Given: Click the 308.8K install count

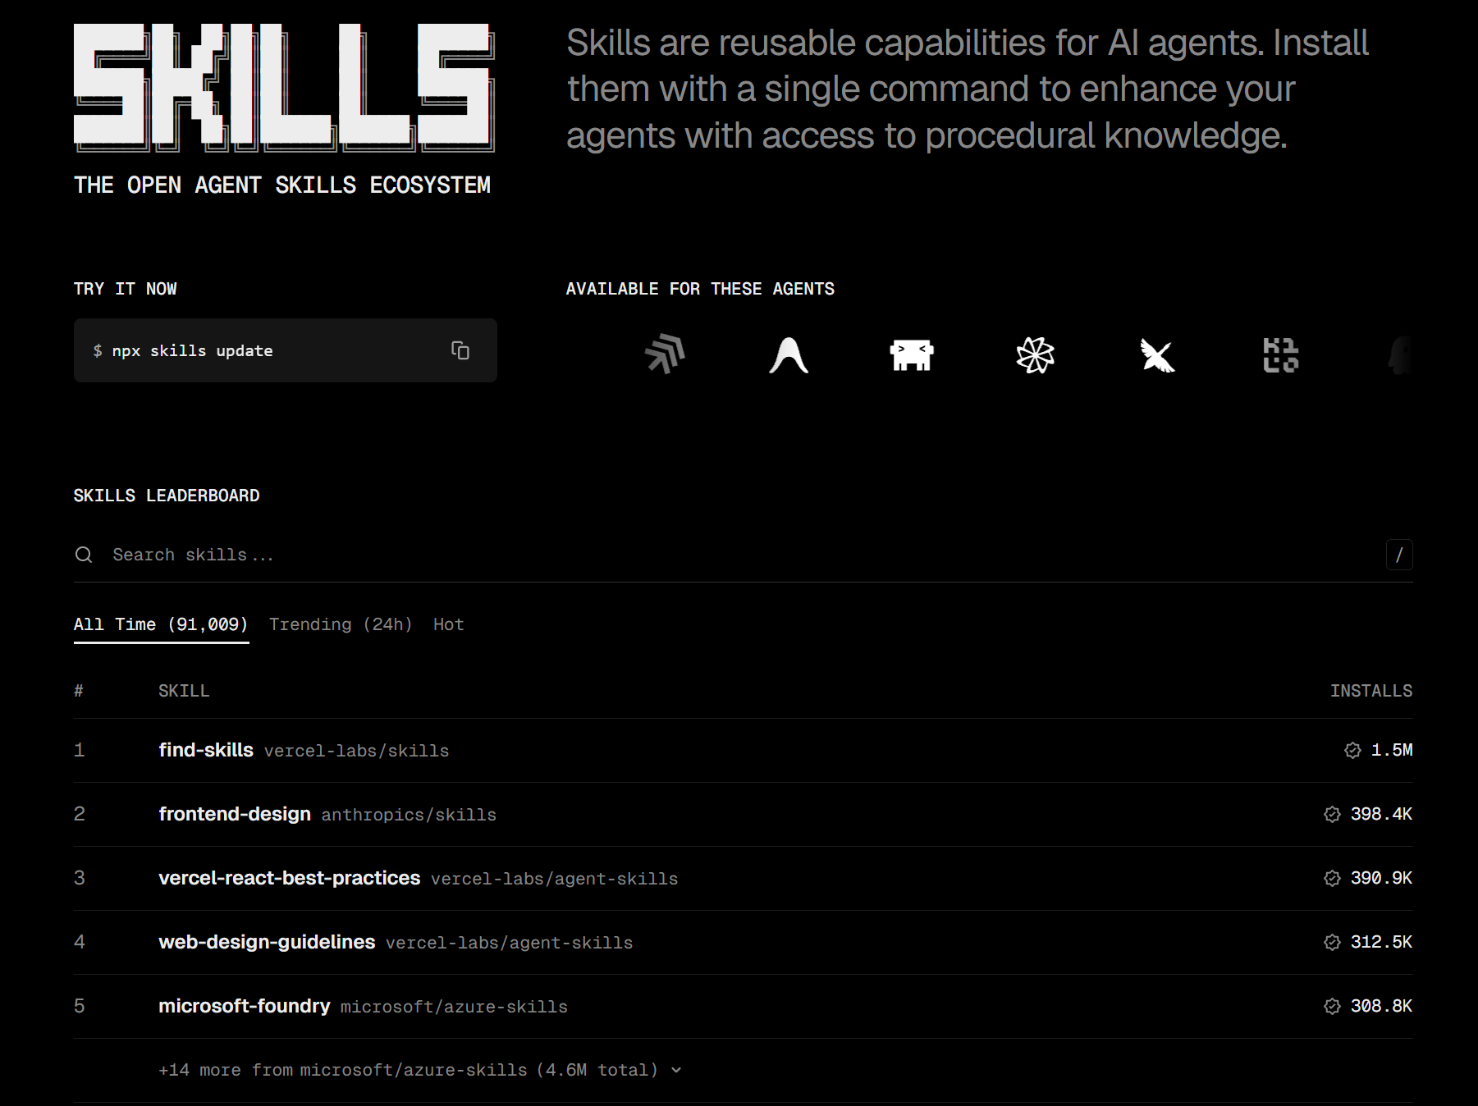Looking at the screenshot, I should tap(1381, 1006).
